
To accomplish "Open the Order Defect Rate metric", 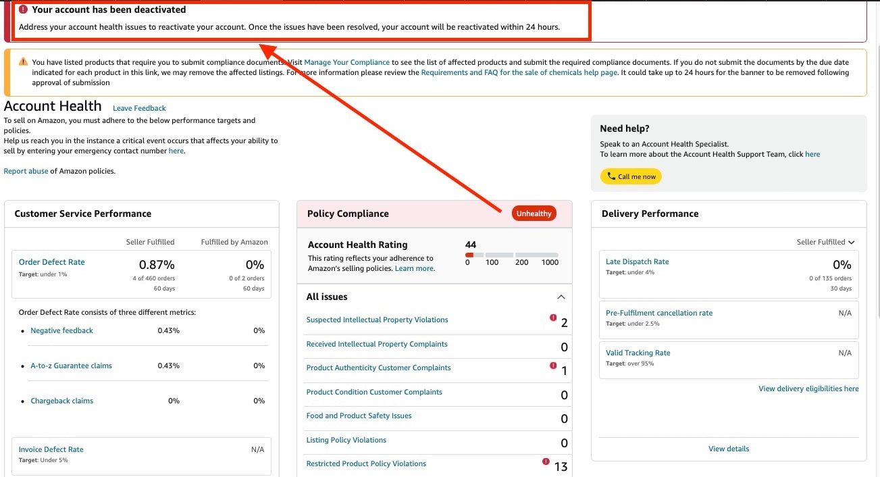I will tap(52, 262).
